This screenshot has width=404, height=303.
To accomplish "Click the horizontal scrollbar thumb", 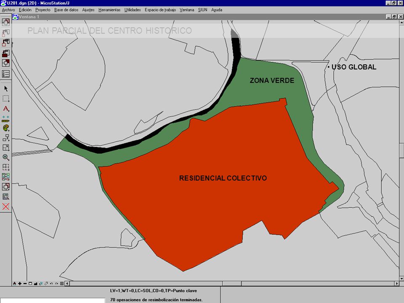I will pos(232,283).
